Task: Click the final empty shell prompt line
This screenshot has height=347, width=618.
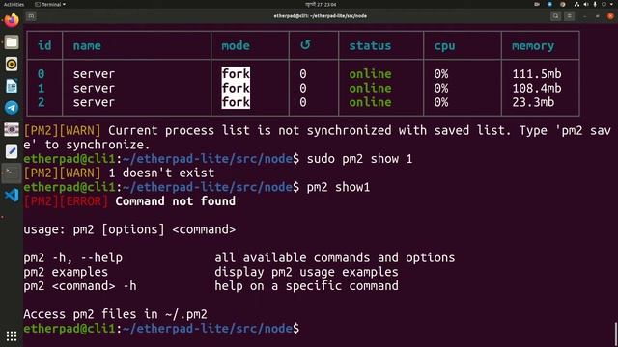Action: [161, 329]
